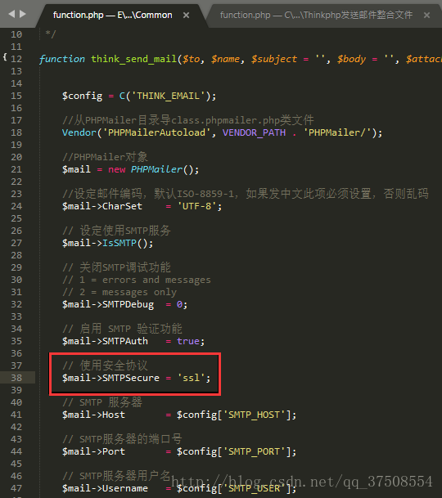Click the SMTPAuth true value
442x498 pixels.
pyautogui.click(x=188, y=341)
